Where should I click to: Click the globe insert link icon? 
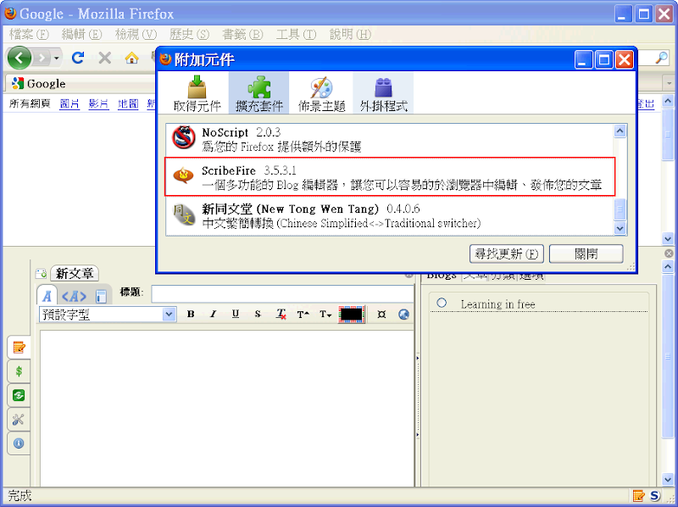coord(404,315)
